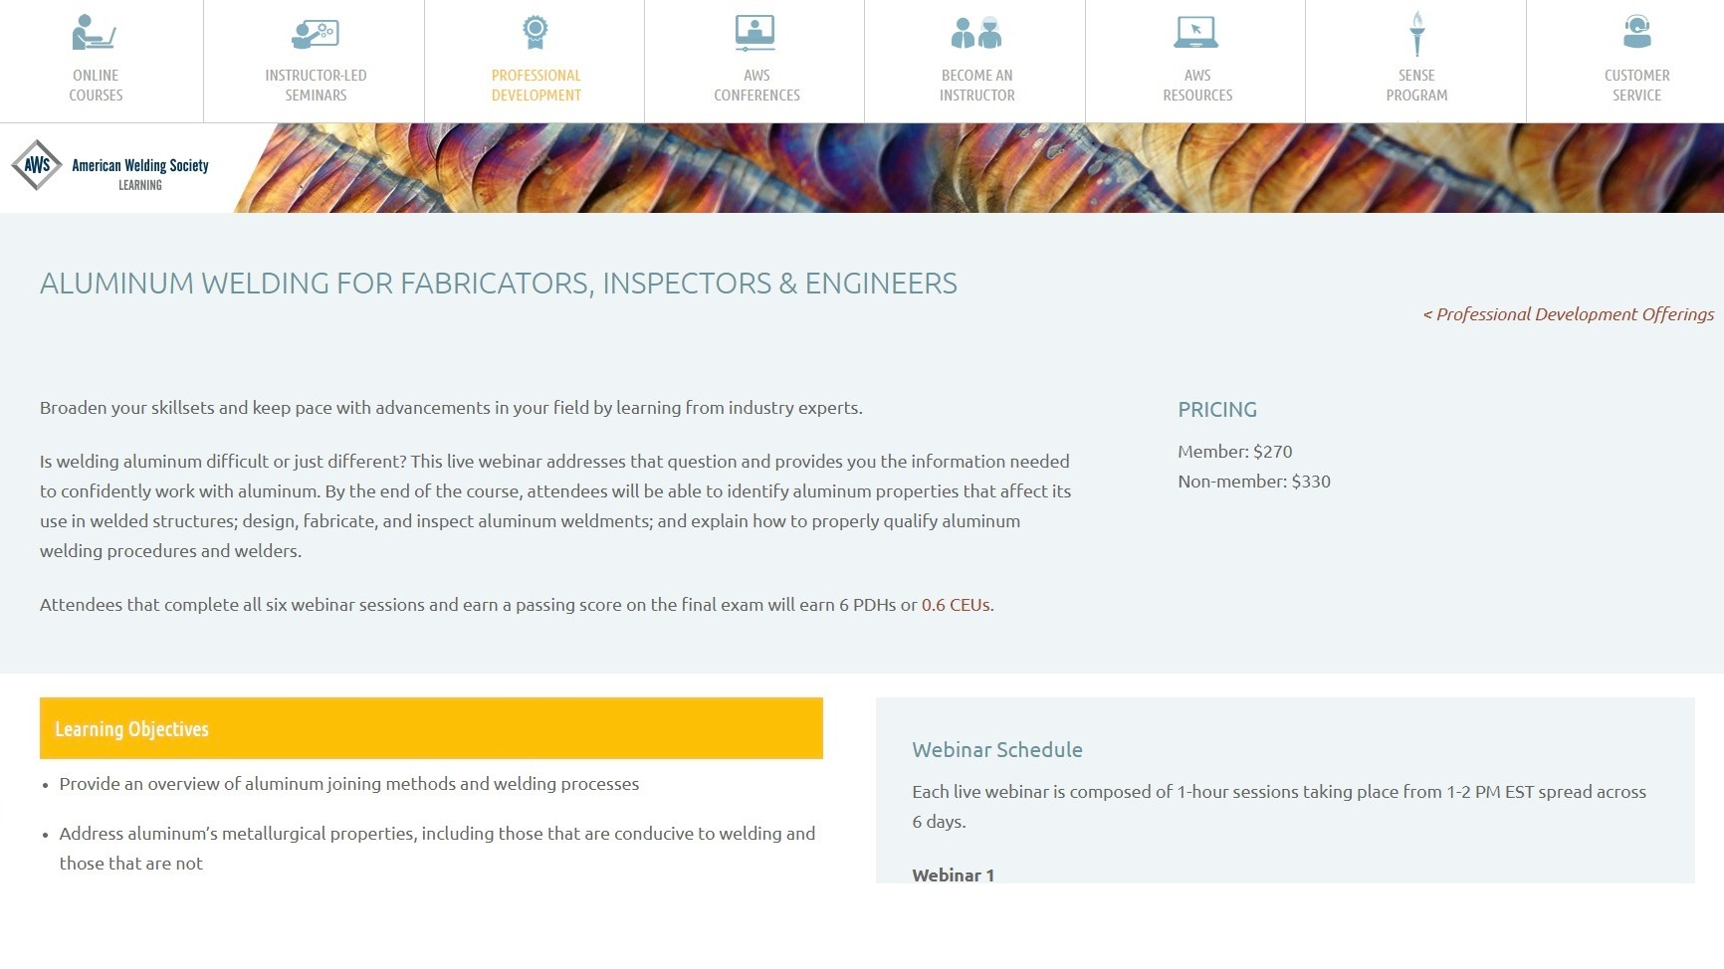Go to the Become an Instructor label
Screen dimensions: 1724x969
coord(976,86)
